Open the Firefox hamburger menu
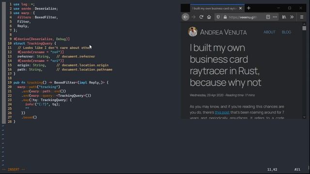The width and height of the screenshot is (310, 174). (302, 17)
